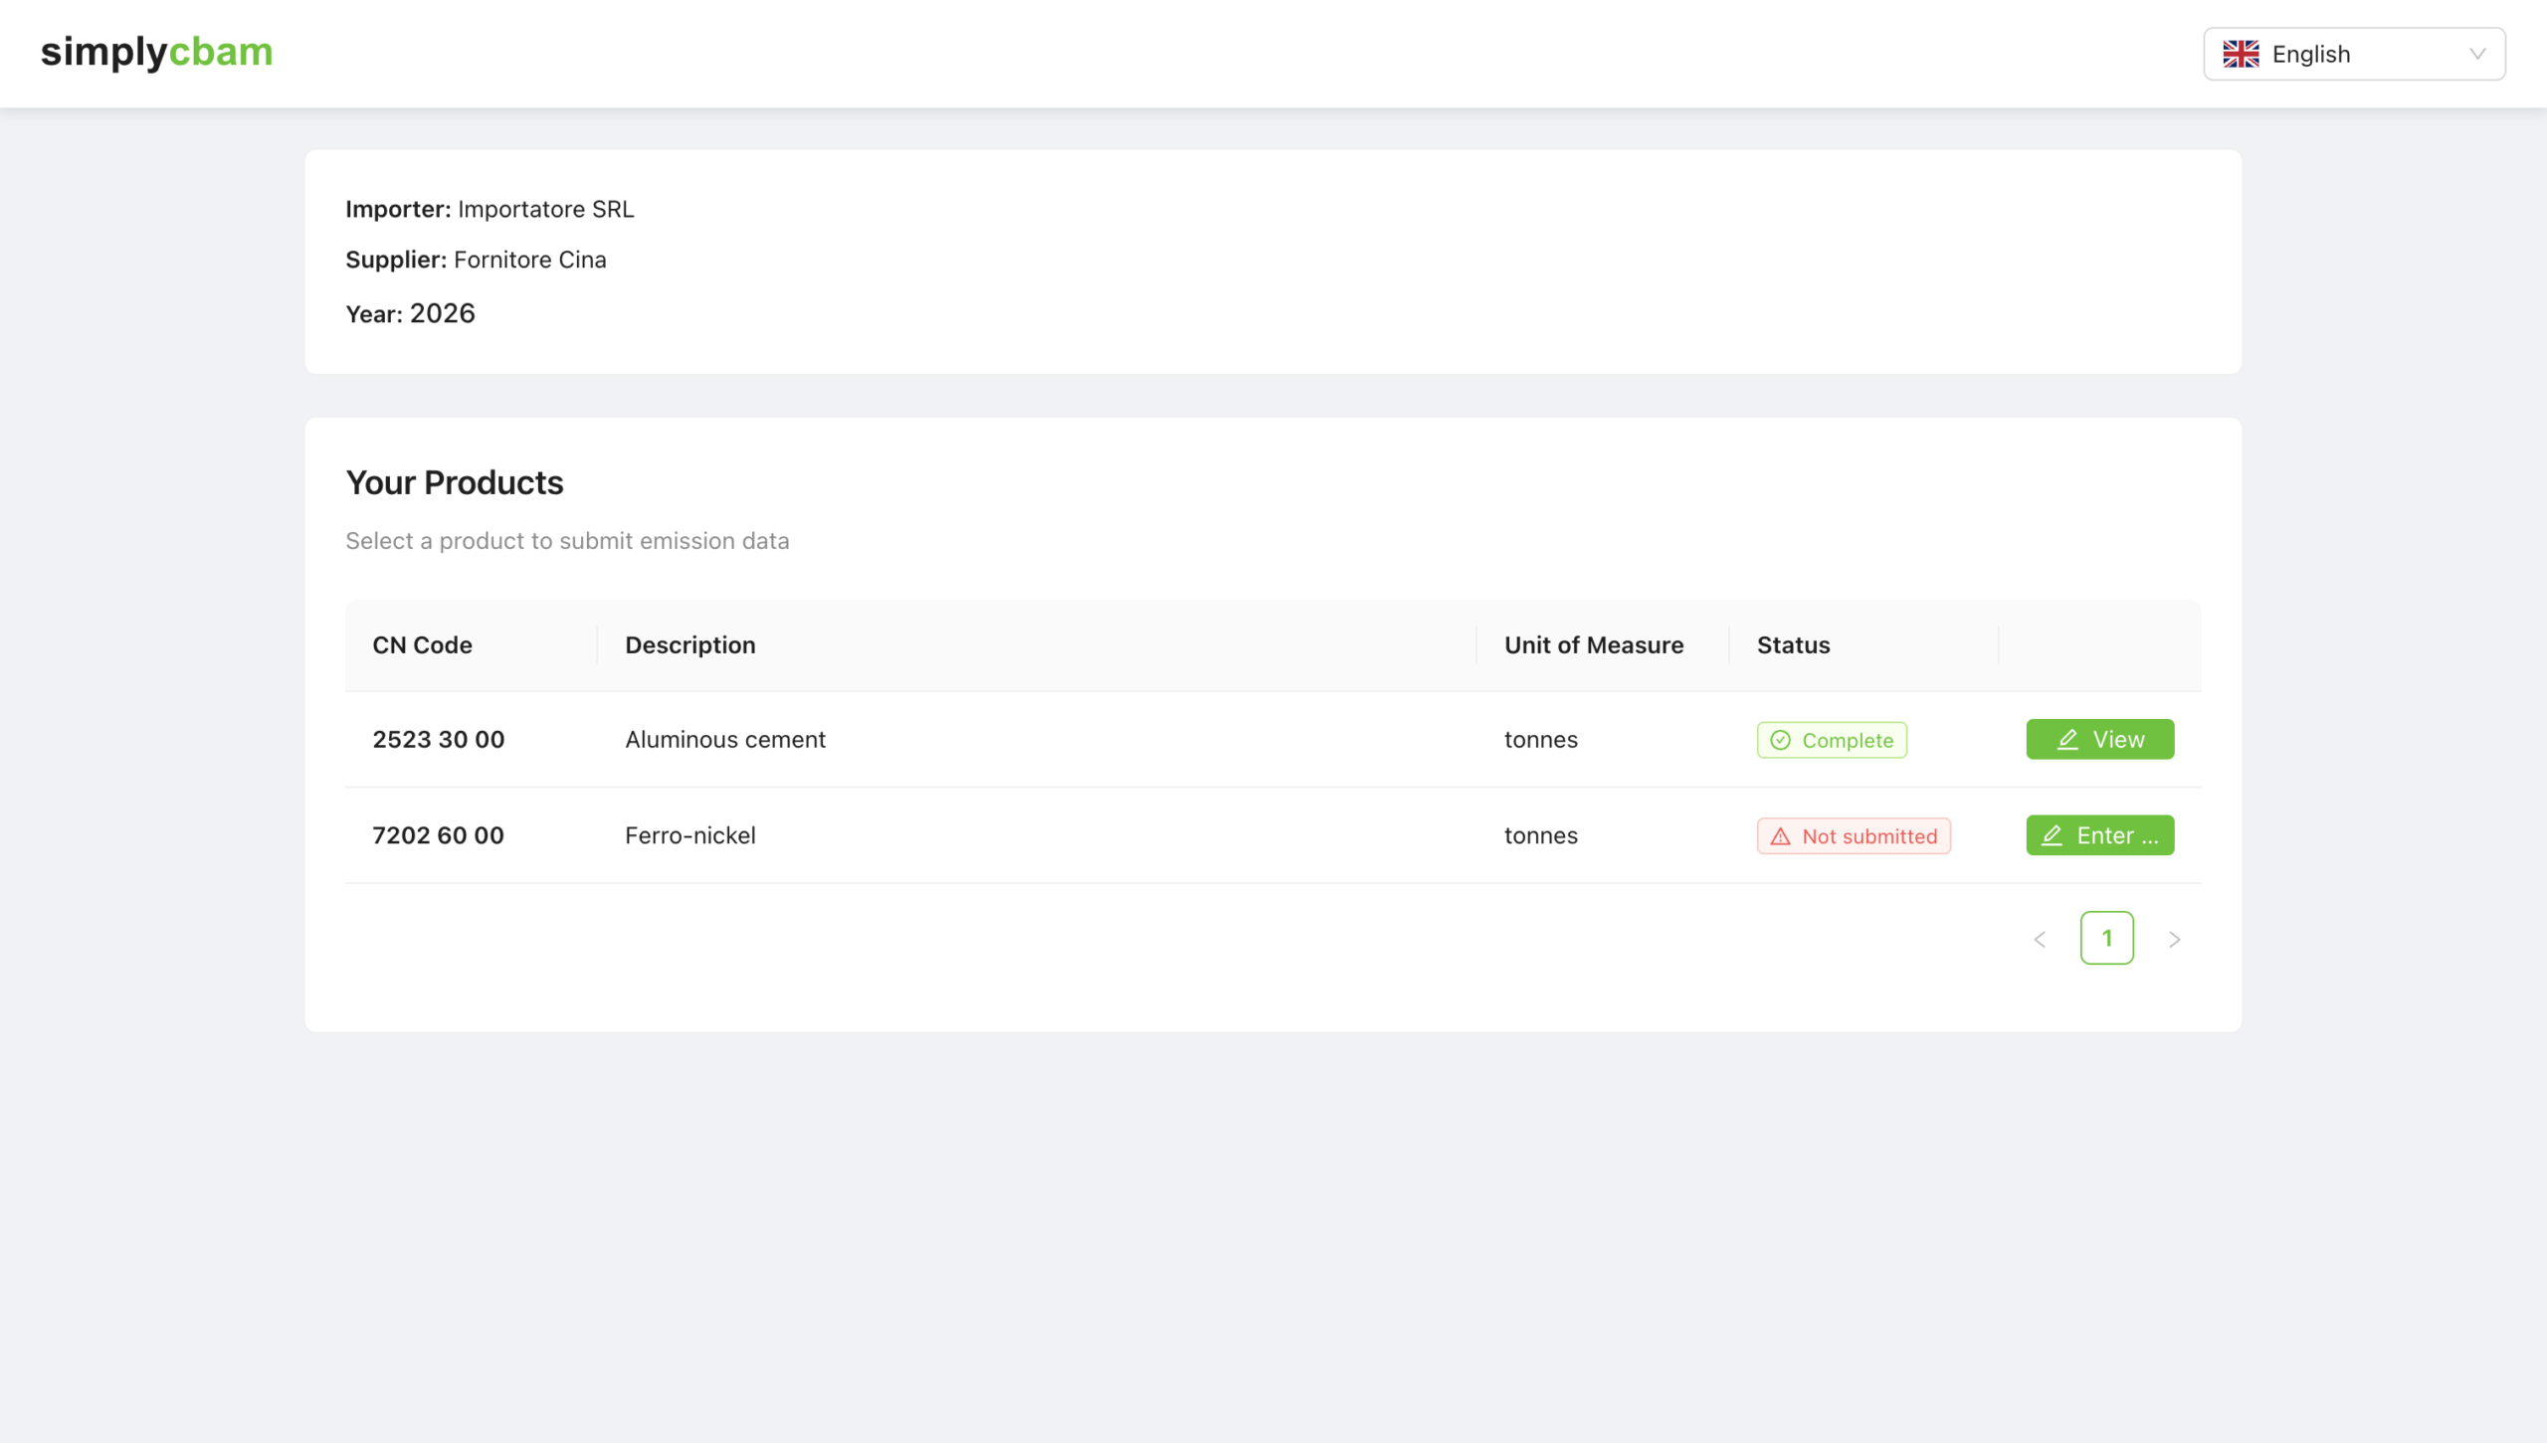The image size is (2547, 1443).
Task: Click the Not submitted status tag
Action: (1853, 836)
